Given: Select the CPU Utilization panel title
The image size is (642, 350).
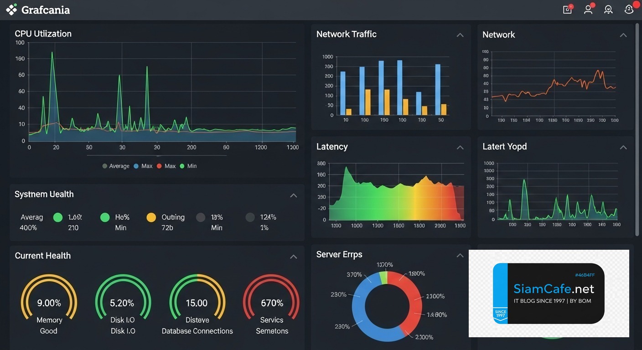Looking at the screenshot, I should point(43,33).
